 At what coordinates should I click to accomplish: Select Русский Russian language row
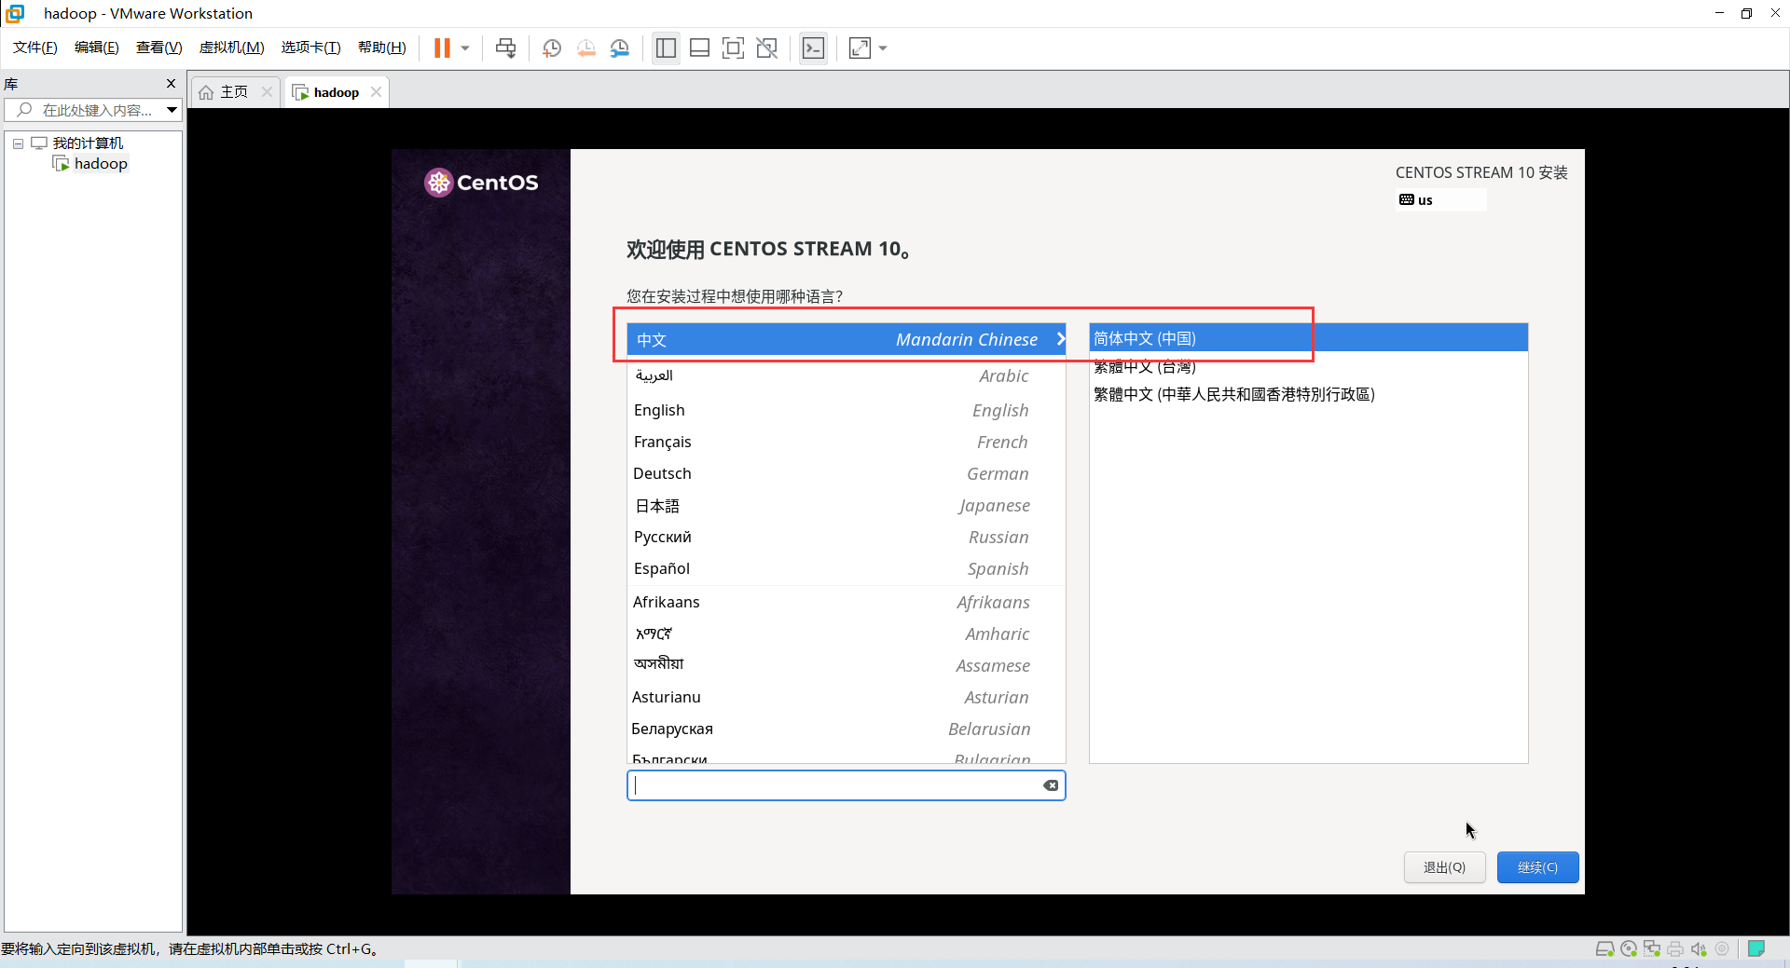point(847,537)
